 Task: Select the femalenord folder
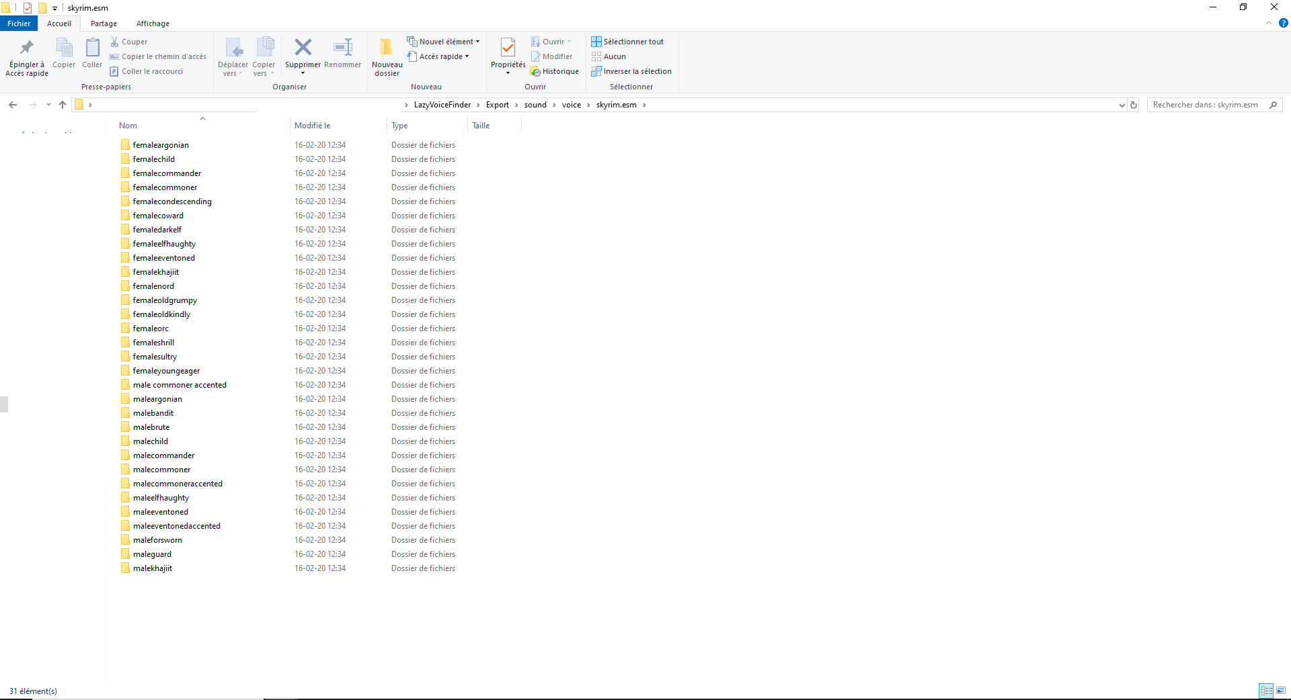pos(153,286)
